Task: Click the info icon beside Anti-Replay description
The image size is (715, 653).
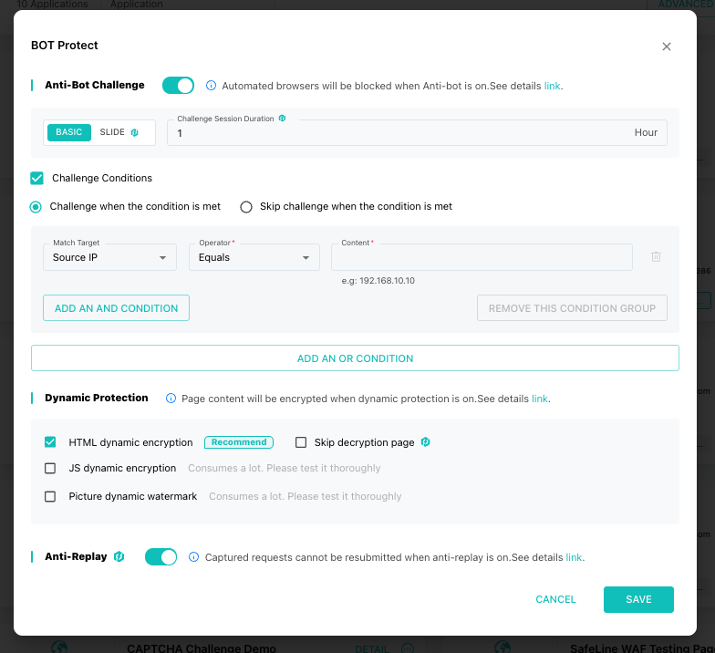Action: (193, 556)
